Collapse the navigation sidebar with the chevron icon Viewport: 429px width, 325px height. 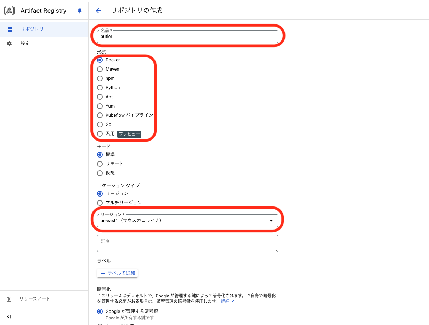tap(9, 316)
